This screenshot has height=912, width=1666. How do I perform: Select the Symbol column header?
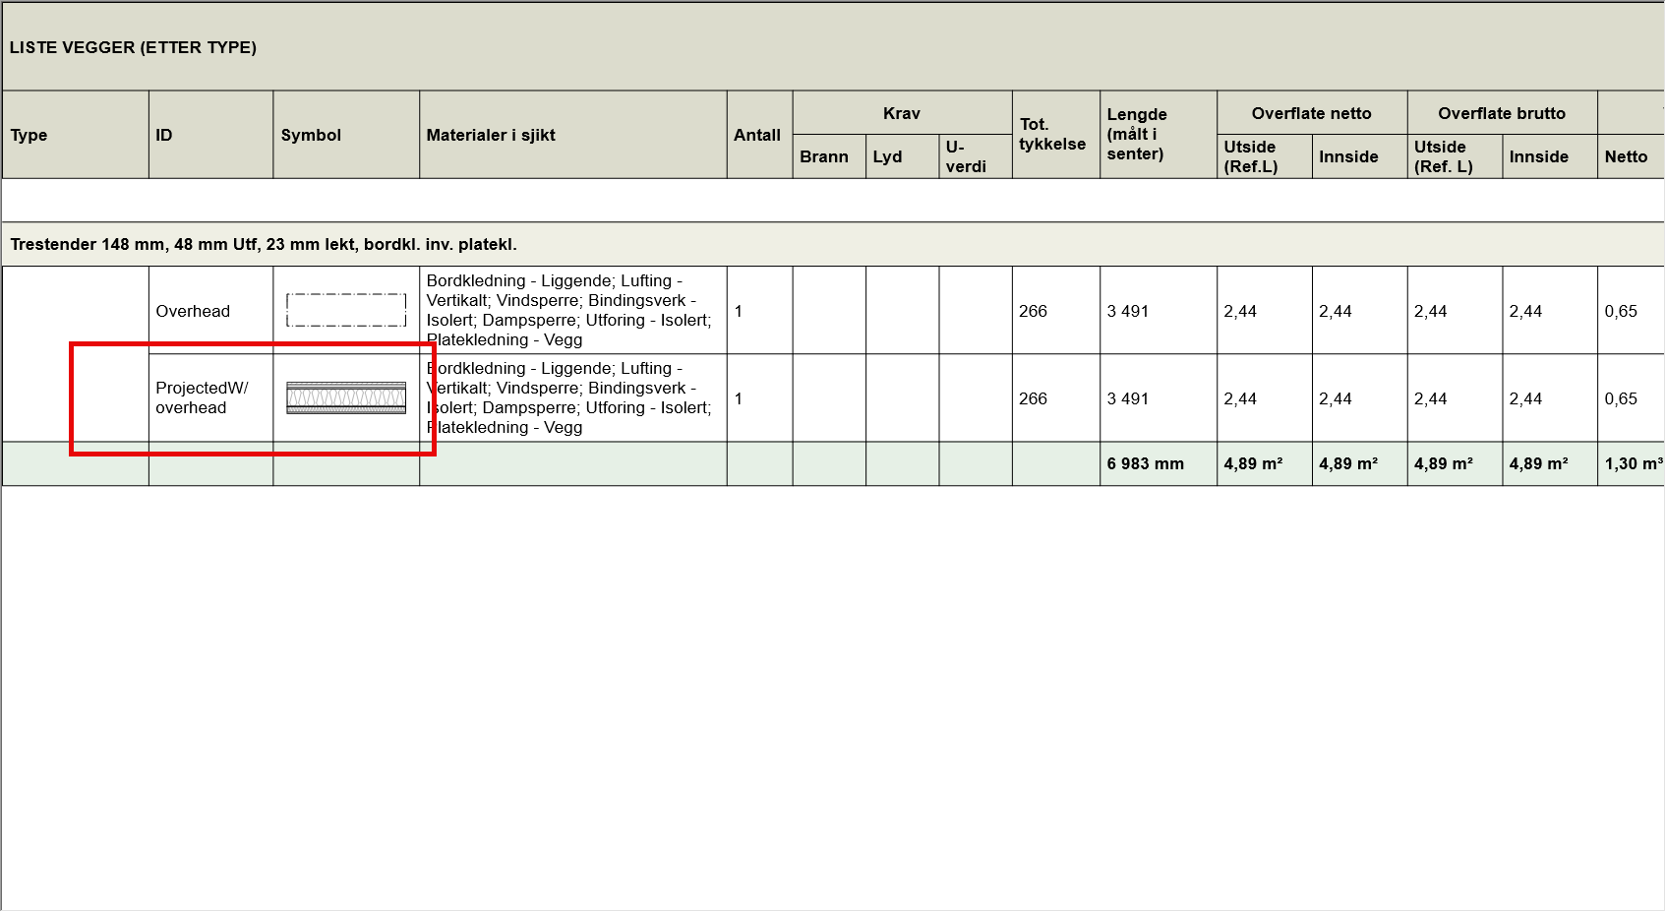click(311, 135)
